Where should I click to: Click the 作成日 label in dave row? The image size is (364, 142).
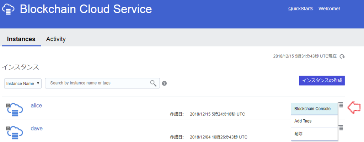click(x=177, y=136)
